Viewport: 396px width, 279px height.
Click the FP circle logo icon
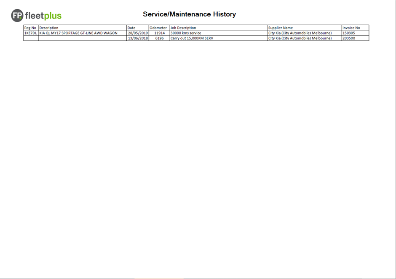[17, 16]
